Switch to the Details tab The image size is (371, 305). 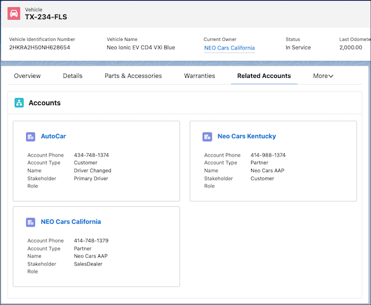[72, 75]
